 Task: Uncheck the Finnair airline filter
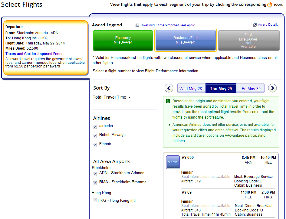(95, 145)
